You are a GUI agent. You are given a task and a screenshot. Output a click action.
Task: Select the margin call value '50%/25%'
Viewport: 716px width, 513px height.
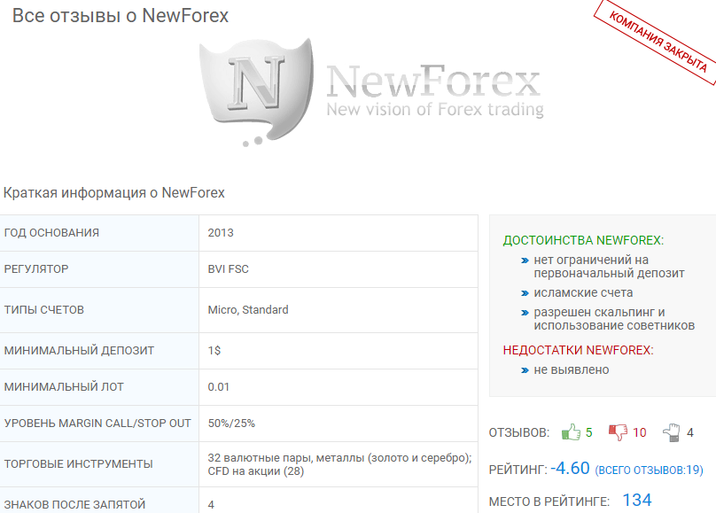pyautogui.click(x=231, y=424)
